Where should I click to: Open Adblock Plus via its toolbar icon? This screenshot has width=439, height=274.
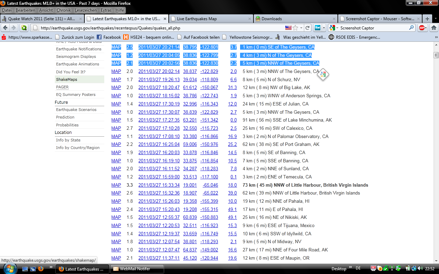422,28
